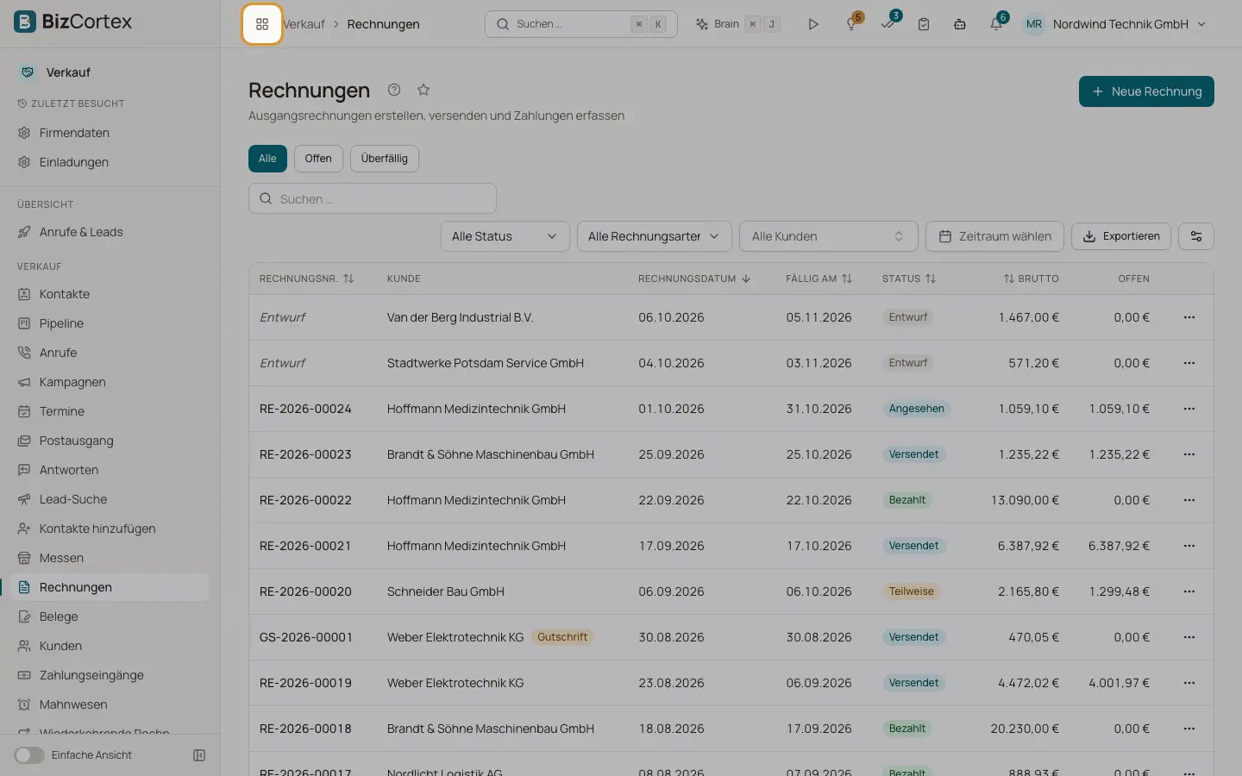Viewport: 1242px width, 776px height.
Task: Sort by Rechnungsnr. column
Action: click(306, 278)
